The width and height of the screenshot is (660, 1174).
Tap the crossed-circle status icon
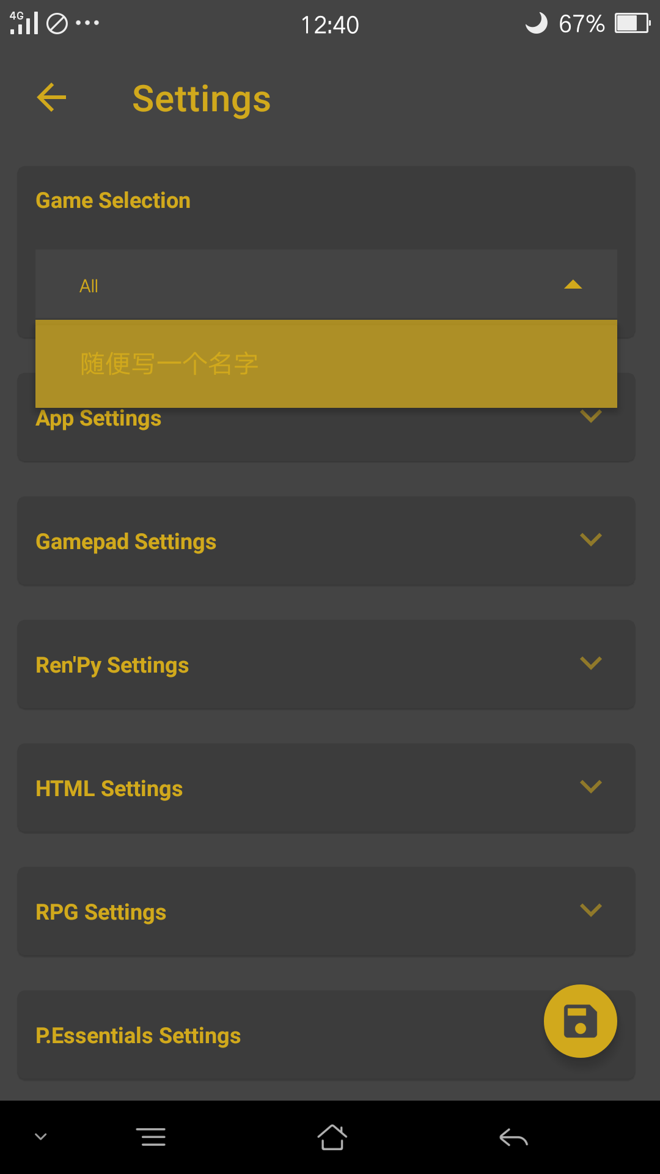click(x=57, y=24)
